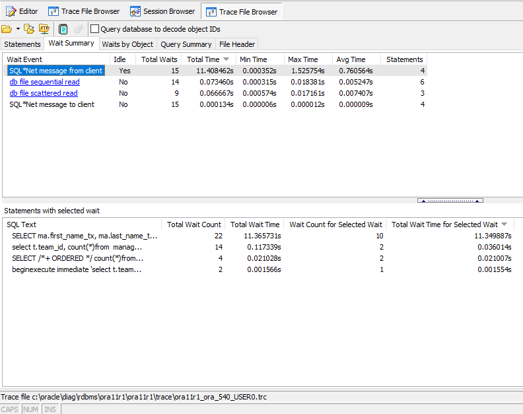The width and height of the screenshot is (523, 414).
Task: Expand the open-file dropdown arrow
Action: click(18, 29)
